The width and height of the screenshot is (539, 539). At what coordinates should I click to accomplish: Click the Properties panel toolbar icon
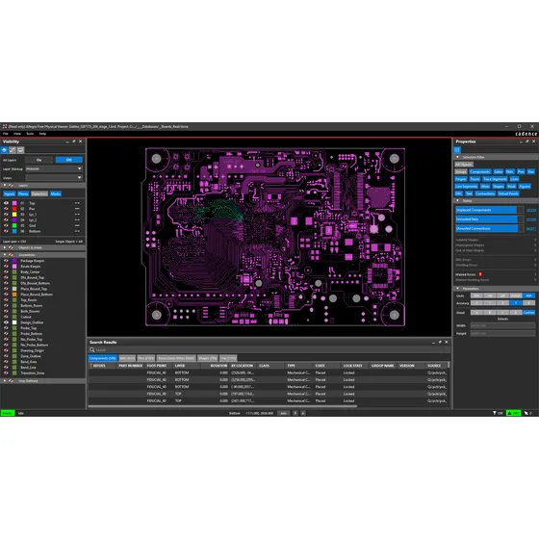click(x=457, y=150)
